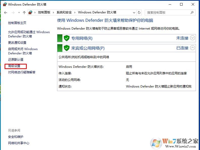Click the firewall icon in the address bar
Viewport: 200px width, 150px height.
[x=30, y=12]
